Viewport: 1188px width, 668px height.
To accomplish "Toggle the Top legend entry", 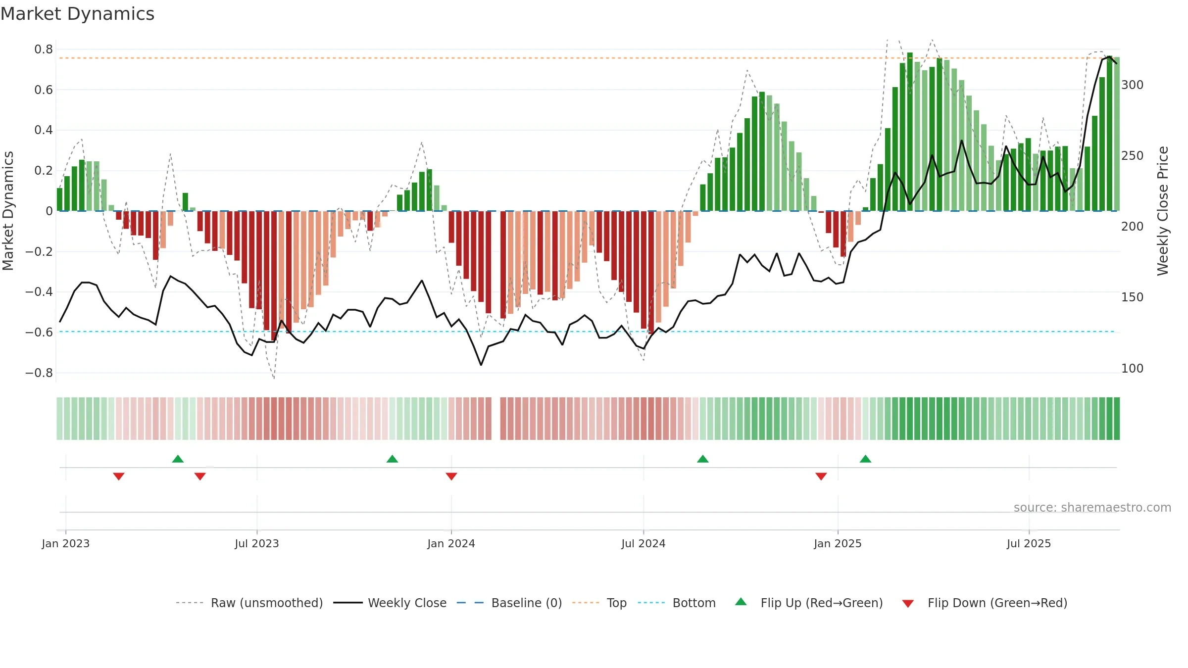I will pos(599,603).
